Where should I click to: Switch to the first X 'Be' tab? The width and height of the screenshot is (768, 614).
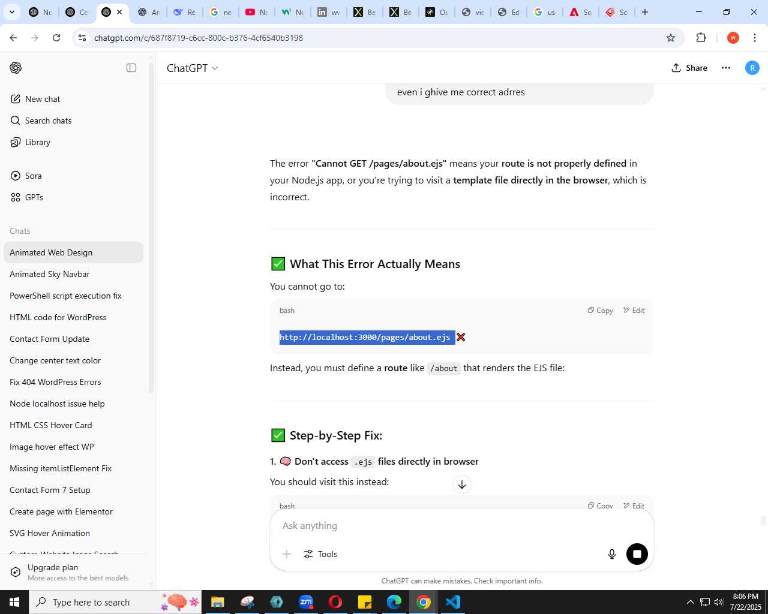365,12
